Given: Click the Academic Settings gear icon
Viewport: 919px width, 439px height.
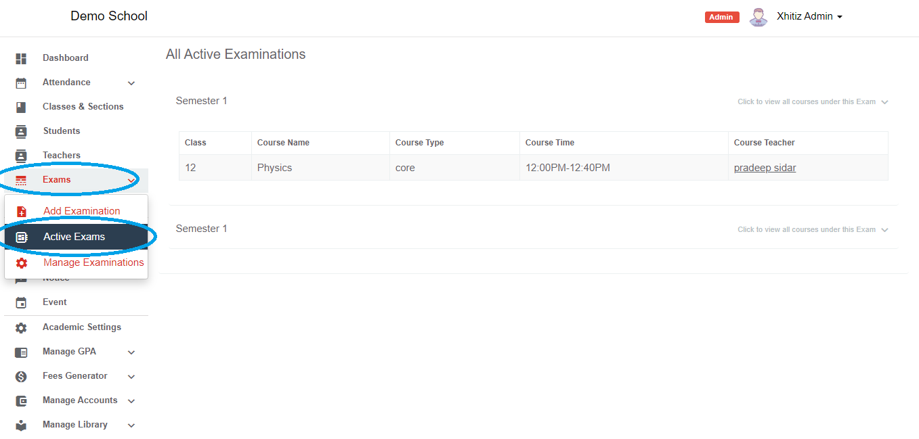Looking at the screenshot, I should 21,328.
